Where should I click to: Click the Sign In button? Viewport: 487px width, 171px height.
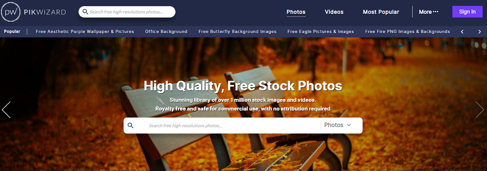(x=467, y=12)
